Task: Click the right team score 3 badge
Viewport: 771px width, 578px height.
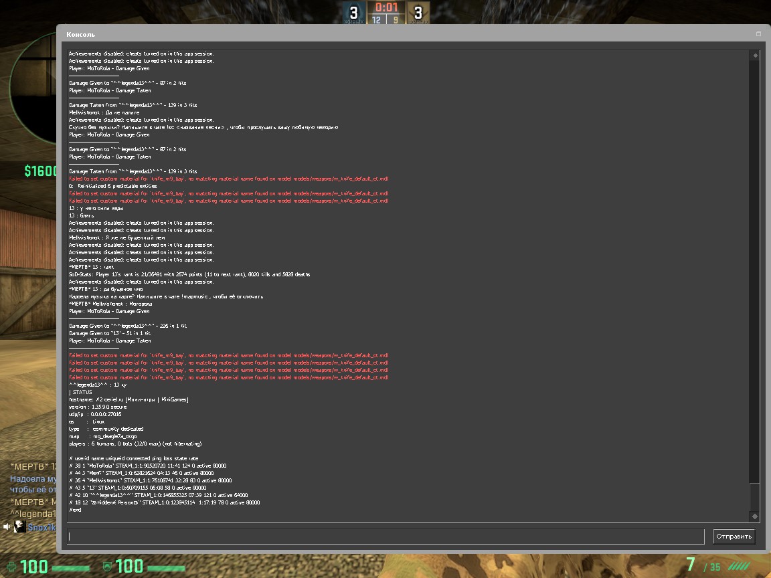Action: click(418, 12)
